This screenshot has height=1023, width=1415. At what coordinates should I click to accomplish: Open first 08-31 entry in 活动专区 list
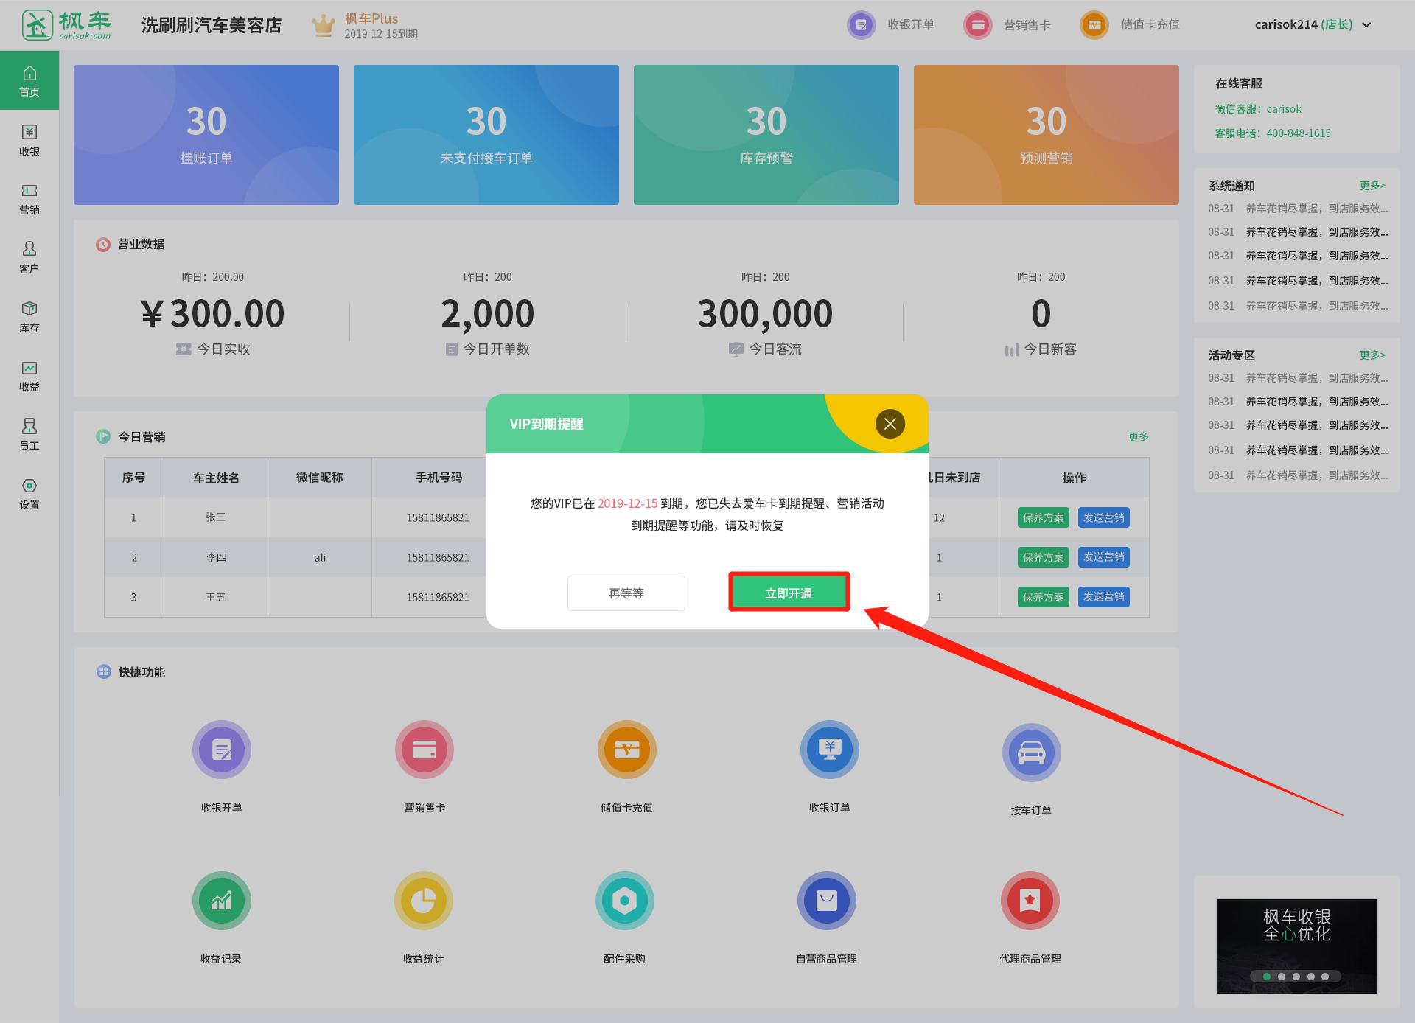[x=1298, y=378]
